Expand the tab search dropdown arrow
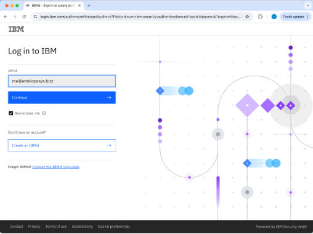313x234 pixels. tap(308, 6)
